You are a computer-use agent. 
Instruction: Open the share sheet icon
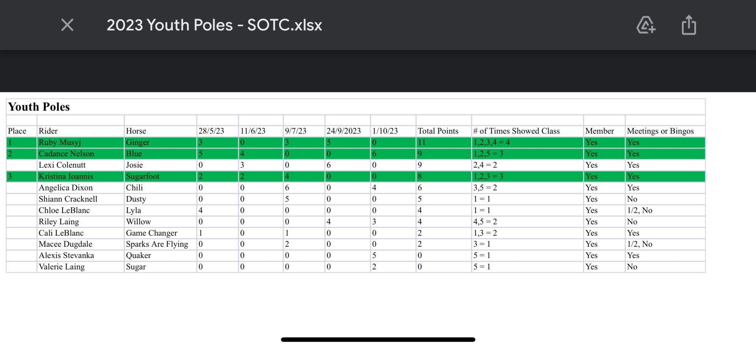(689, 25)
